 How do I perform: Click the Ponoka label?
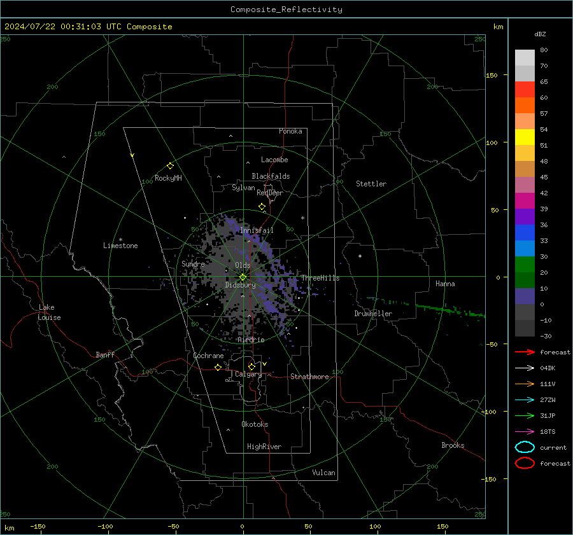click(x=290, y=131)
